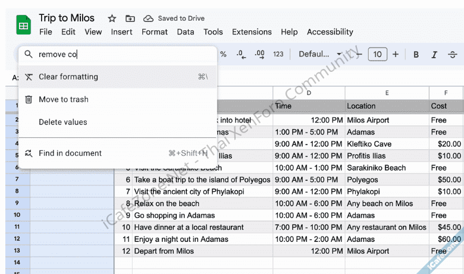Click Delete values in the results

pyautogui.click(x=63, y=122)
